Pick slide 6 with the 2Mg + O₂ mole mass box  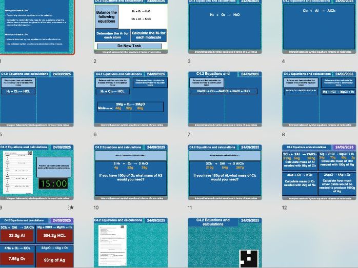(131, 99)
